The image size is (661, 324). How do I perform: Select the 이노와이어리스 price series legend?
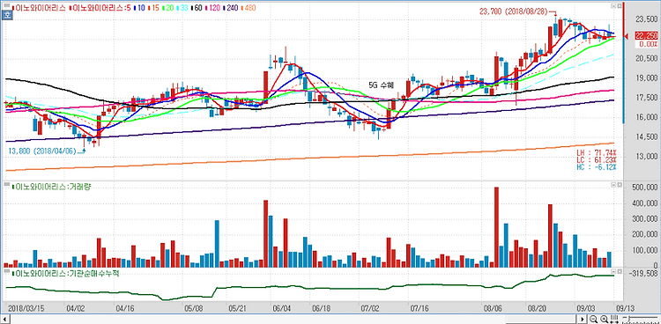pos(39,8)
